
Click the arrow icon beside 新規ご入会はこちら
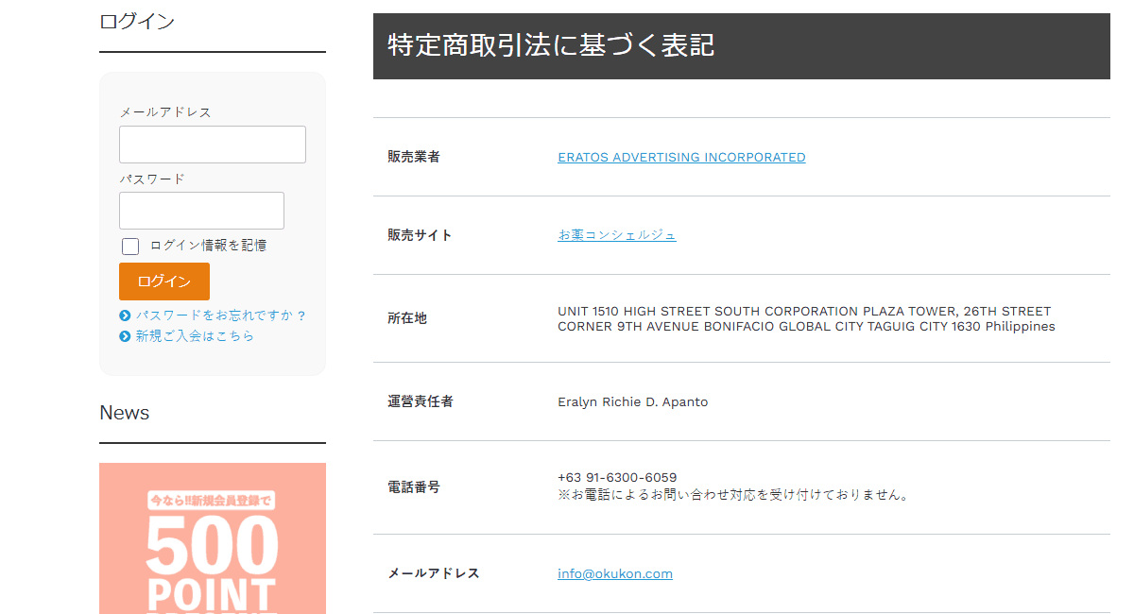tap(125, 336)
